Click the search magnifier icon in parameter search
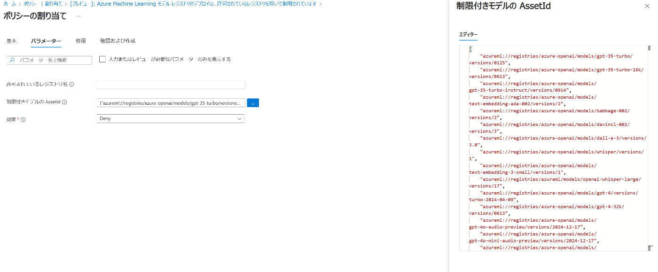 pyautogui.click(x=12, y=60)
